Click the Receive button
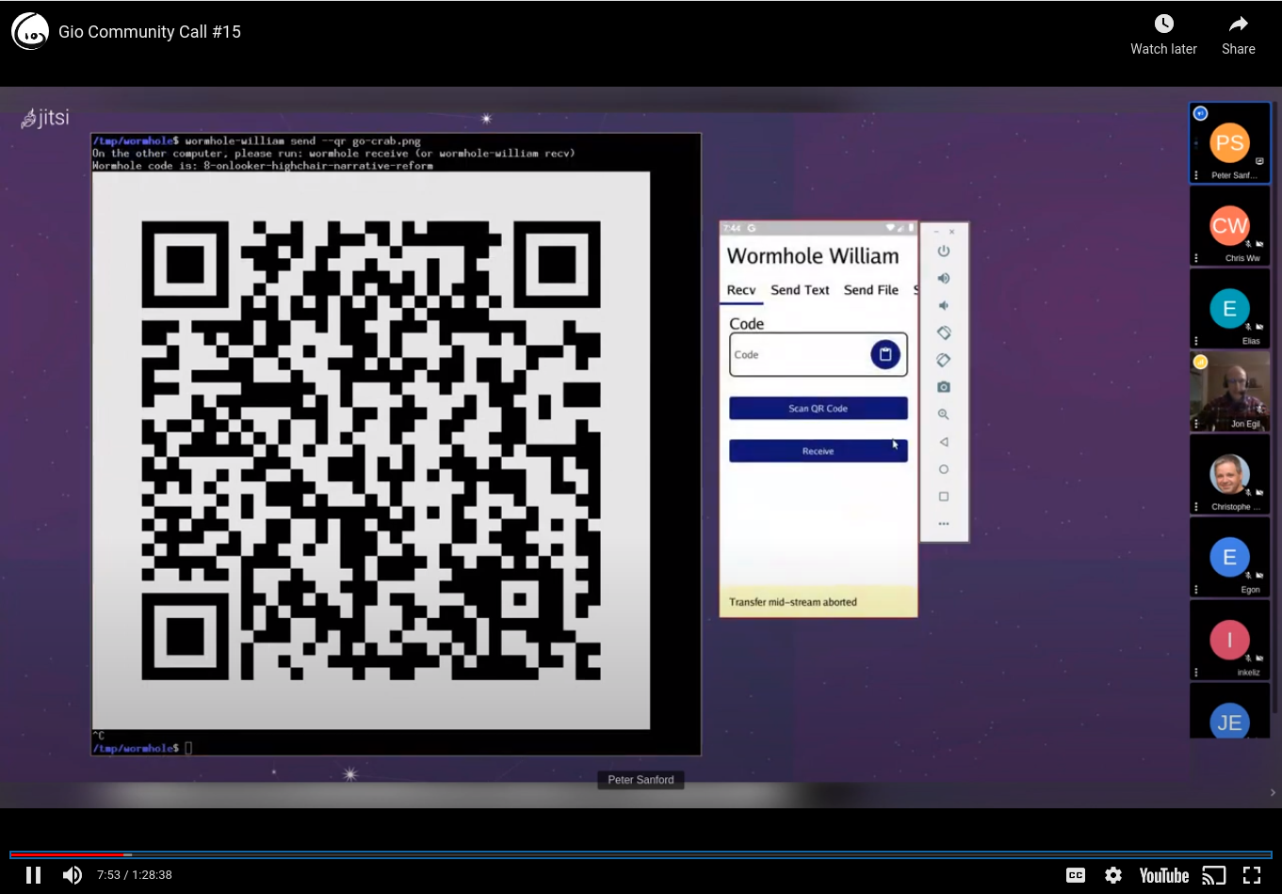The image size is (1282, 894). [x=819, y=451]
